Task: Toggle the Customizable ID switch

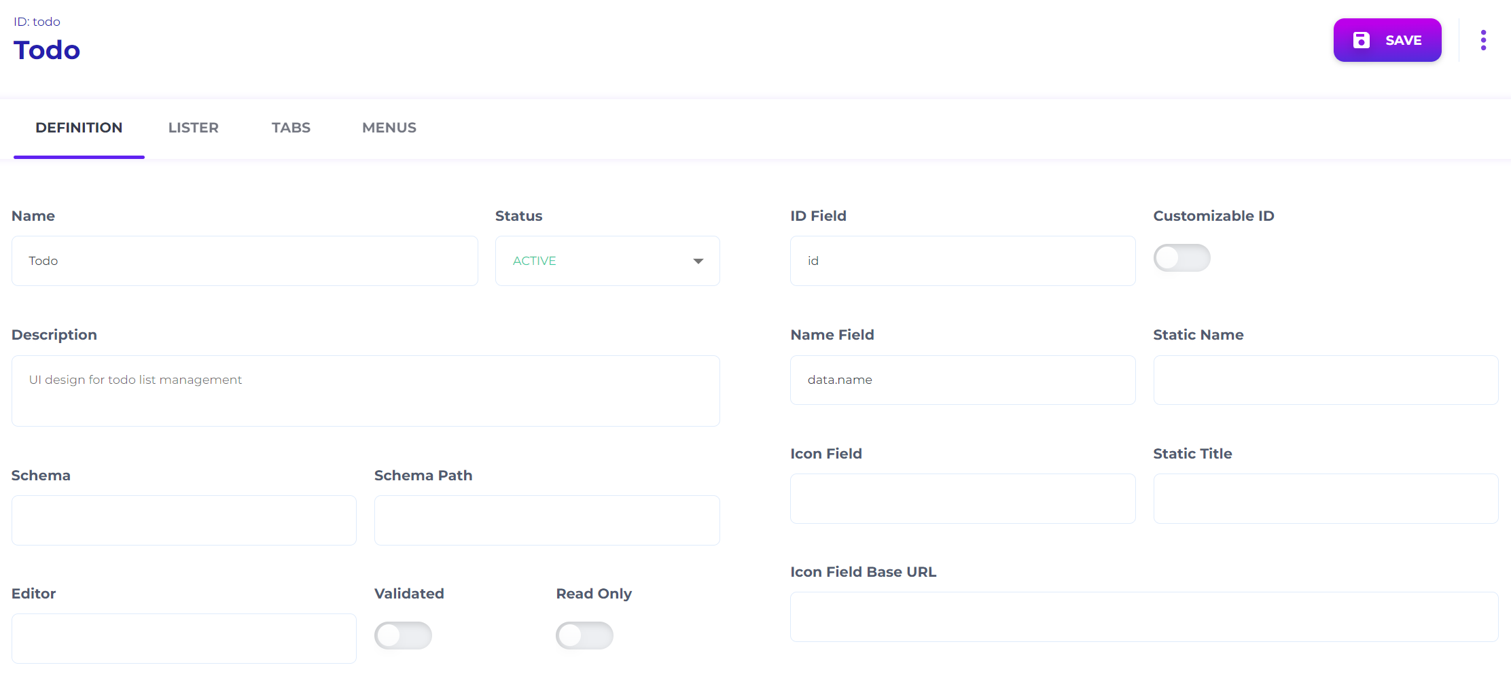Action: pos(1181,258)
